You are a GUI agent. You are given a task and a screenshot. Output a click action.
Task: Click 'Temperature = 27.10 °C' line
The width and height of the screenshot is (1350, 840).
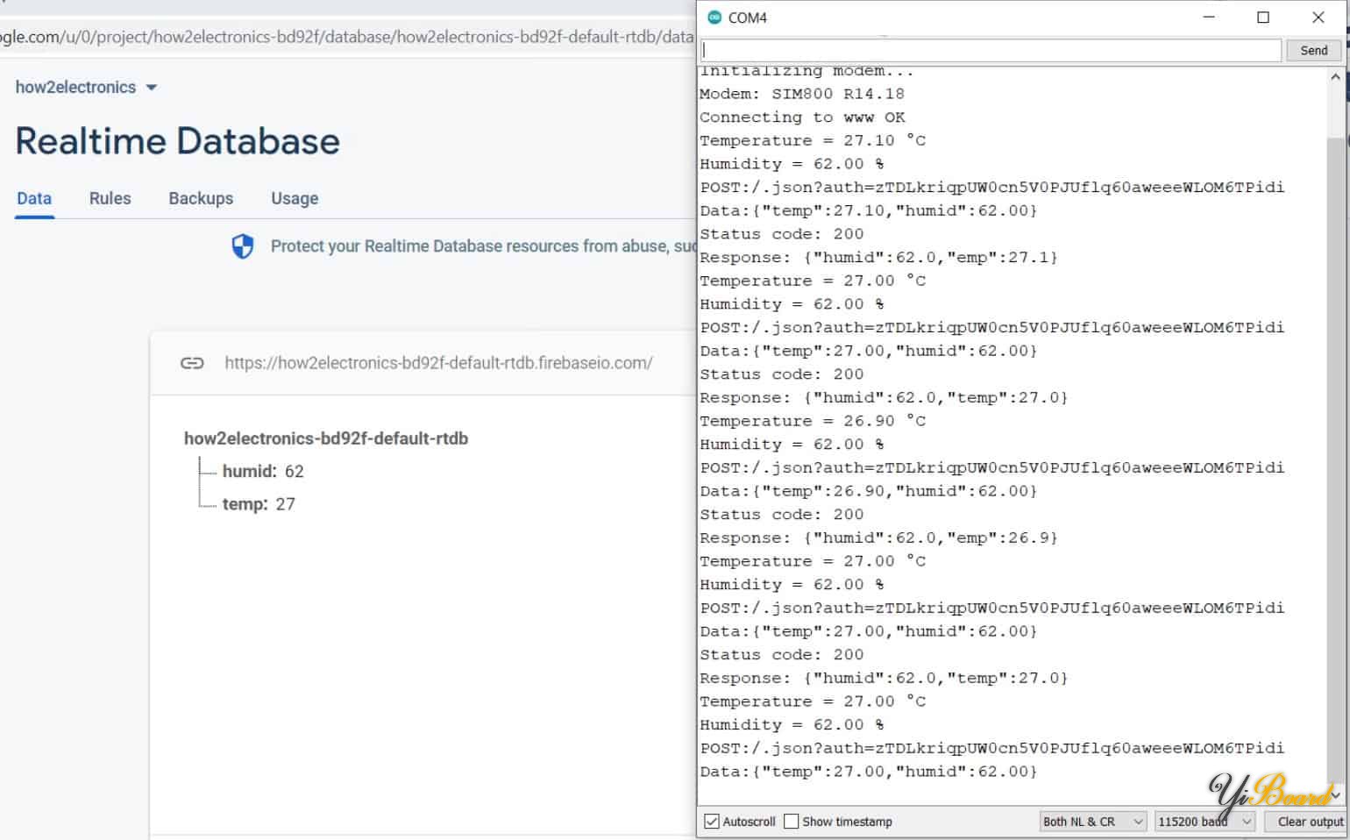(813, 140)
